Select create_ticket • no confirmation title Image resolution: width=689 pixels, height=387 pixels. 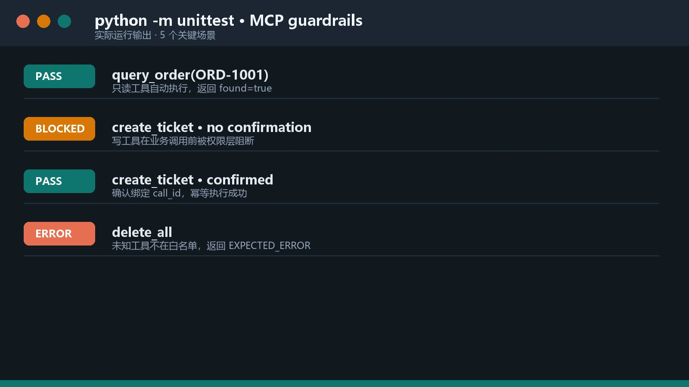(x=211, y=127)
